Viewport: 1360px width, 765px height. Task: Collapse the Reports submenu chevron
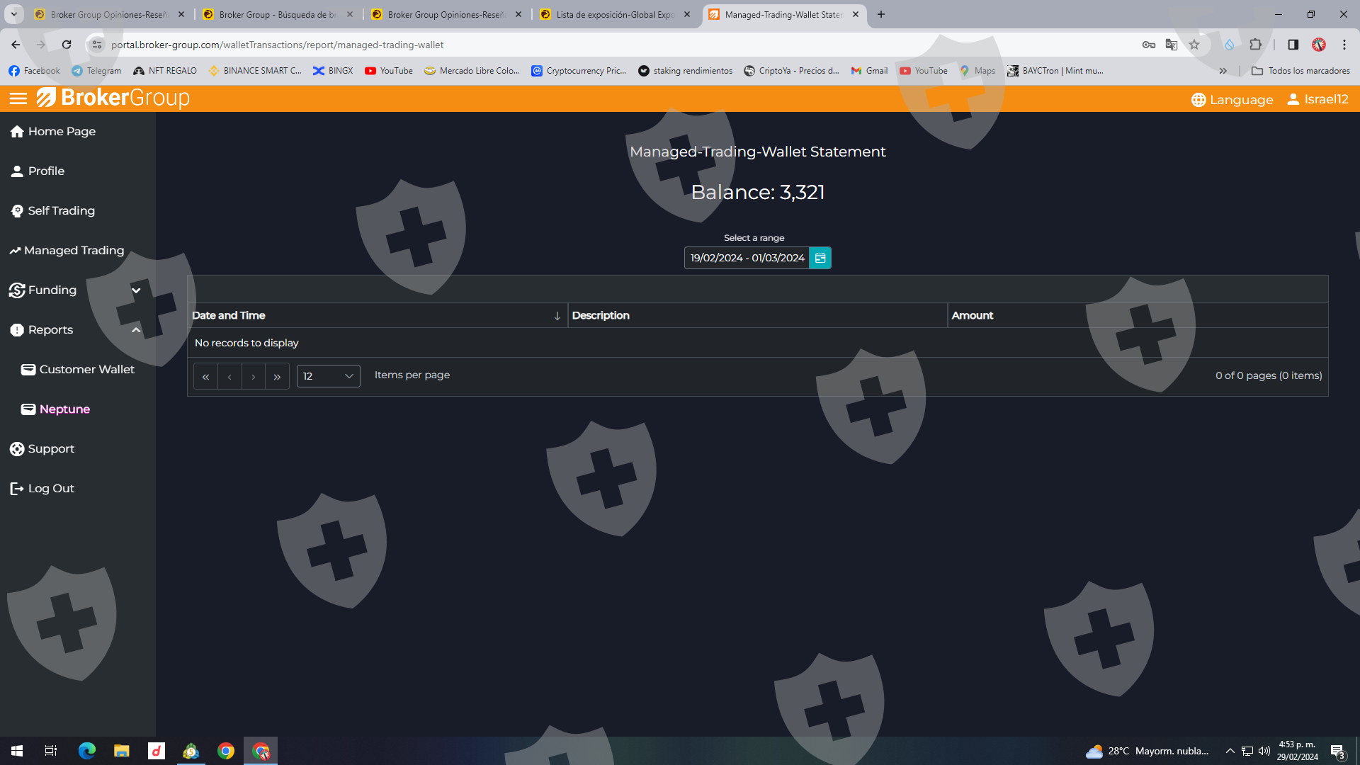point(136,330)
